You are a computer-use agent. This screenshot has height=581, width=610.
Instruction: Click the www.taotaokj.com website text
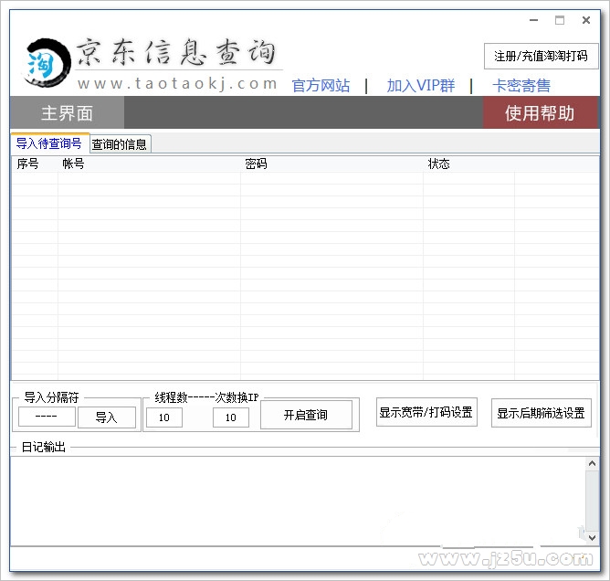(x=177, y=83)
